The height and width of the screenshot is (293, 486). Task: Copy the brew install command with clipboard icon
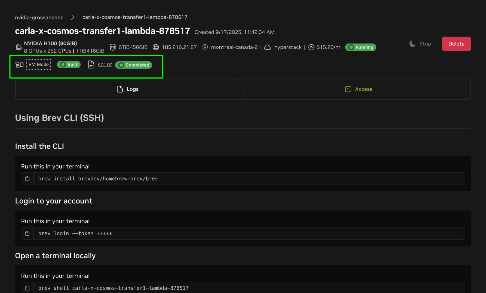pyautogui.click(x=27, y=178)
